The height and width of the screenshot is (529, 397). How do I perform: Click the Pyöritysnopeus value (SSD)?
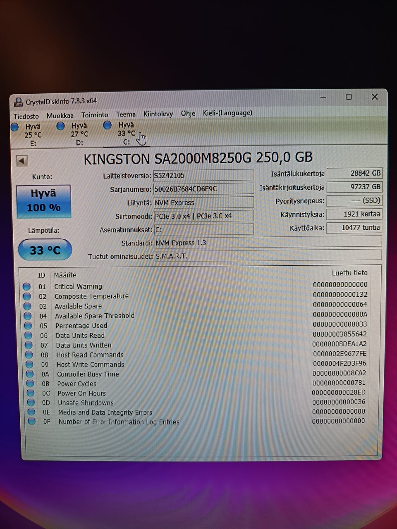pyautogui.click(x=354, y=200)
